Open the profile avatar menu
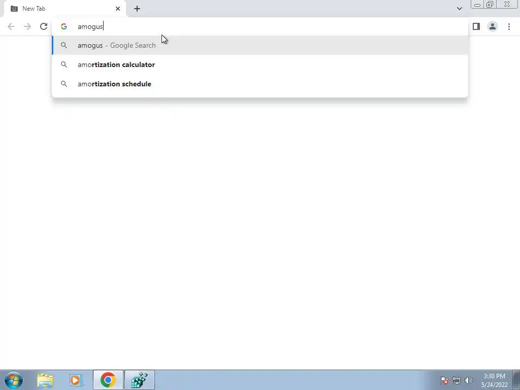Viewport: 520px width, 390px height. coord(493,26)
